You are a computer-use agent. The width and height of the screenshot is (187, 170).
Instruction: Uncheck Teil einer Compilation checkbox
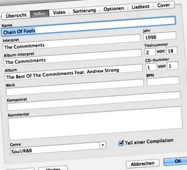tap(121, 143)
